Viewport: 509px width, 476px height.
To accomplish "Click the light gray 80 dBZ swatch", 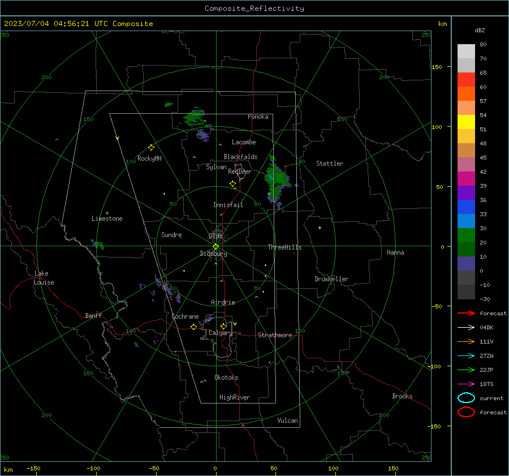I will point(466,51).
